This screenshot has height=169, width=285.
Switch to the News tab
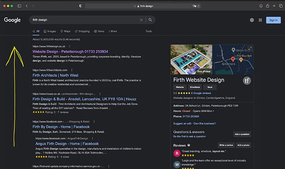[99, 31]
